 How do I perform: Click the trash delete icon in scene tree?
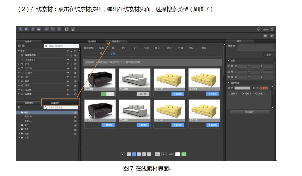[23, 46]
